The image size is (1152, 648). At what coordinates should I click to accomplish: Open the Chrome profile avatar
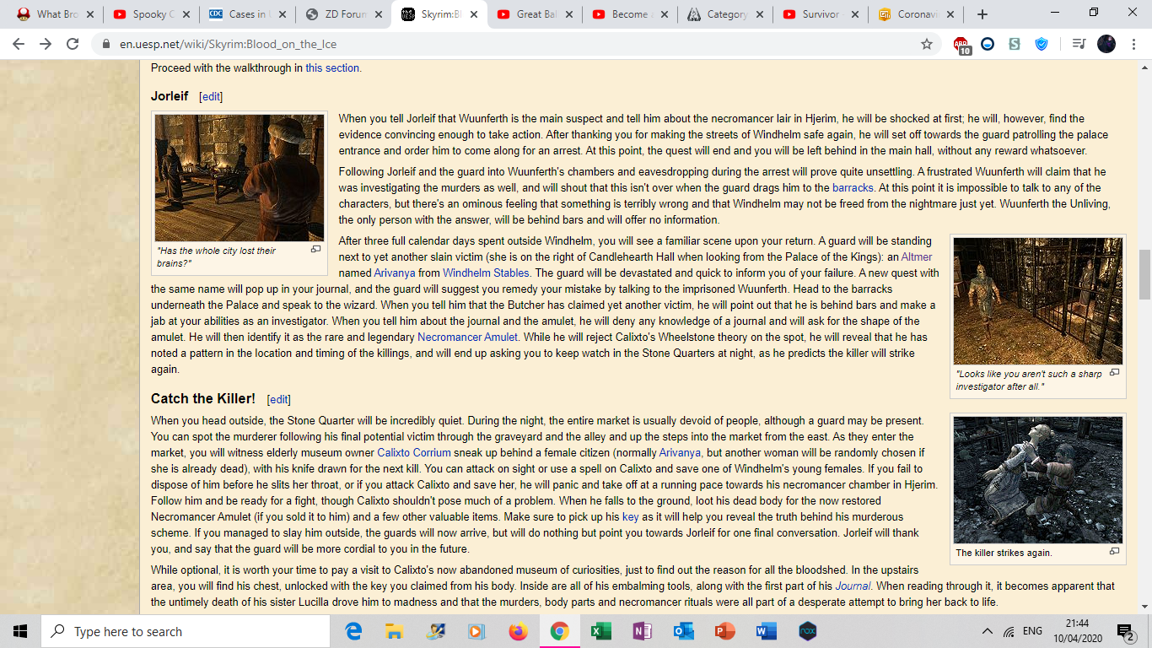pyautogui.click(x=1106, y=44)
